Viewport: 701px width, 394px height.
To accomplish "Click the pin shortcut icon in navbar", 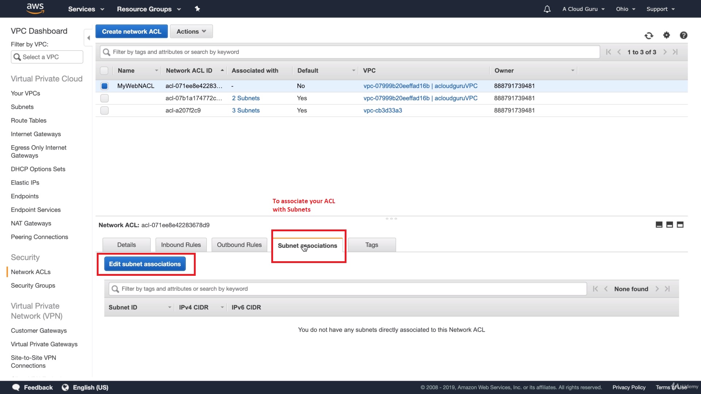I will point(197,9).
